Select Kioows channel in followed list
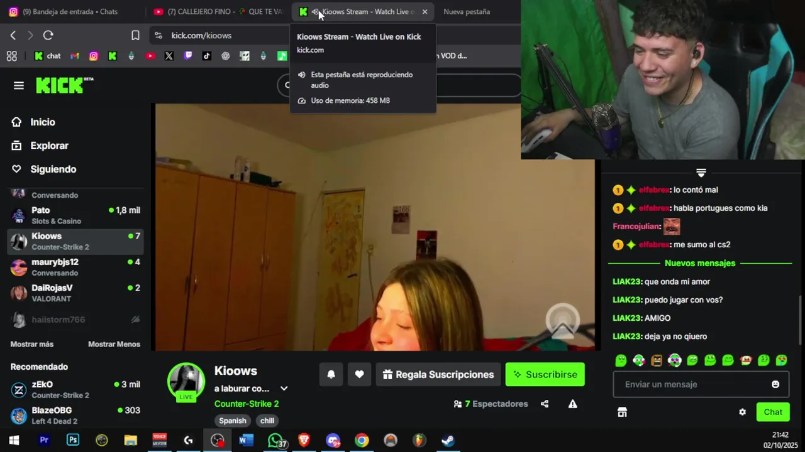The width and height of the screenshot is (805, 452). 75,241
